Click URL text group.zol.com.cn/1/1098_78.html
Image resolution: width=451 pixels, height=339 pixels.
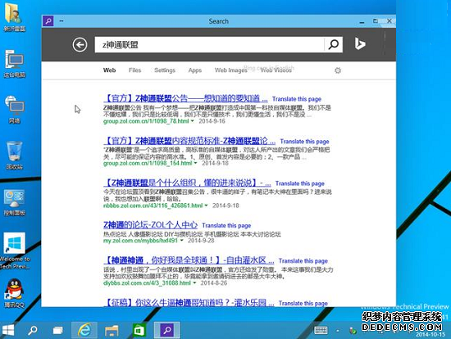146,121
